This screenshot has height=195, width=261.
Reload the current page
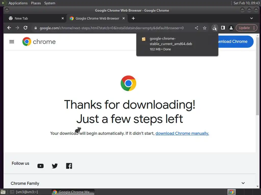pyautogui.click(x=25, y=28)
